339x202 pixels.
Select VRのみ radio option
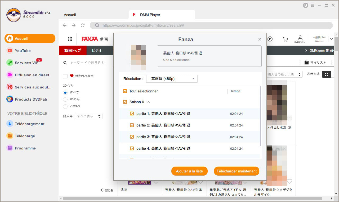(x=65, y=106)
